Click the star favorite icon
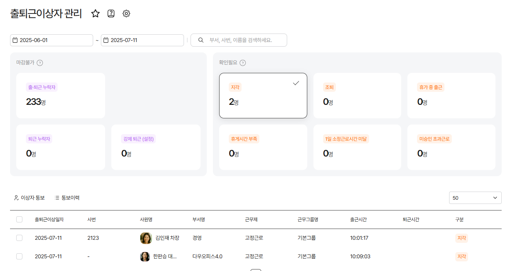This screenshot has width=509, height=271. point(95,14)
